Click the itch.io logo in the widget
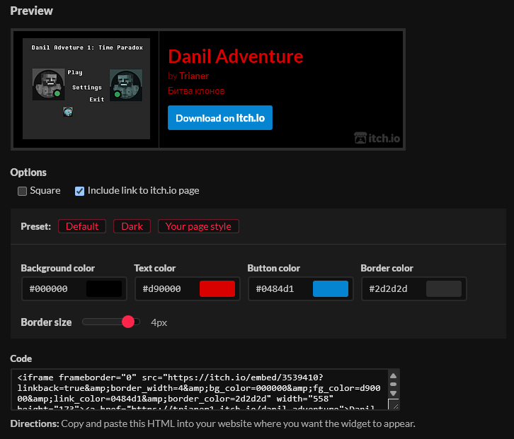The image size is (514, 439). pyautogui.click(x=377, y=138)
